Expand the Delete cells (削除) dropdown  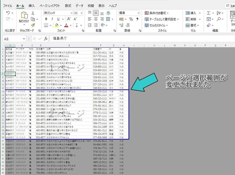tap(200, 19)
